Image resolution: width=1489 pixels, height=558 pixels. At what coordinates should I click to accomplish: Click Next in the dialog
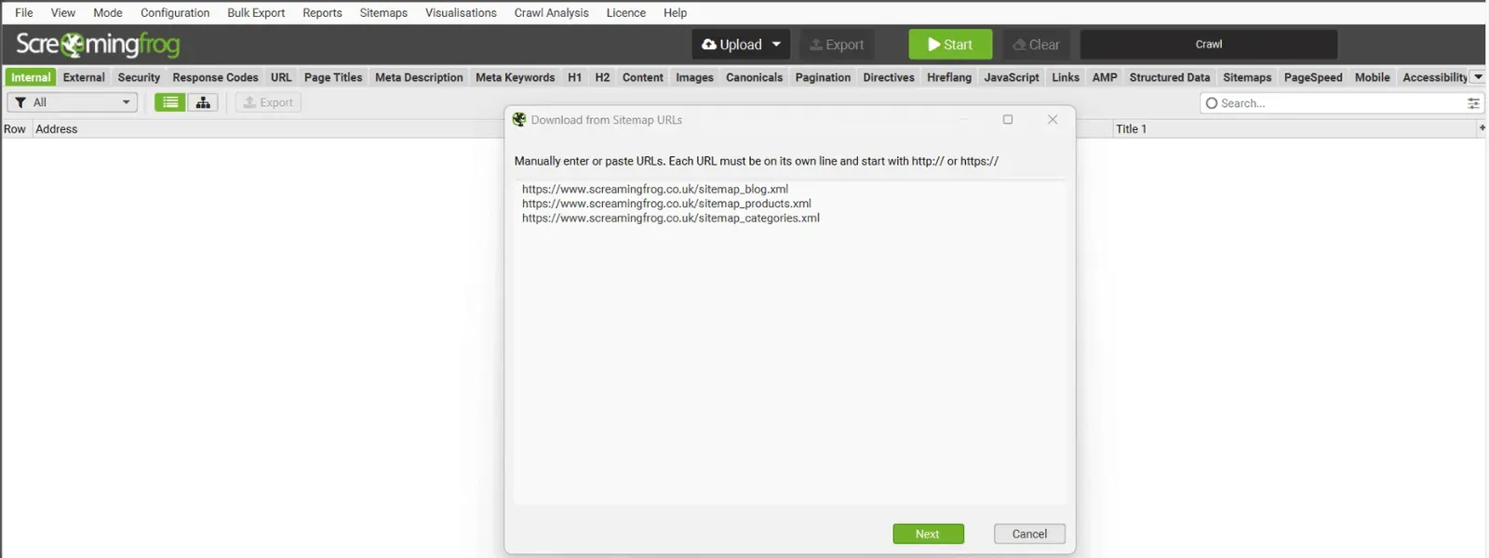928,534
